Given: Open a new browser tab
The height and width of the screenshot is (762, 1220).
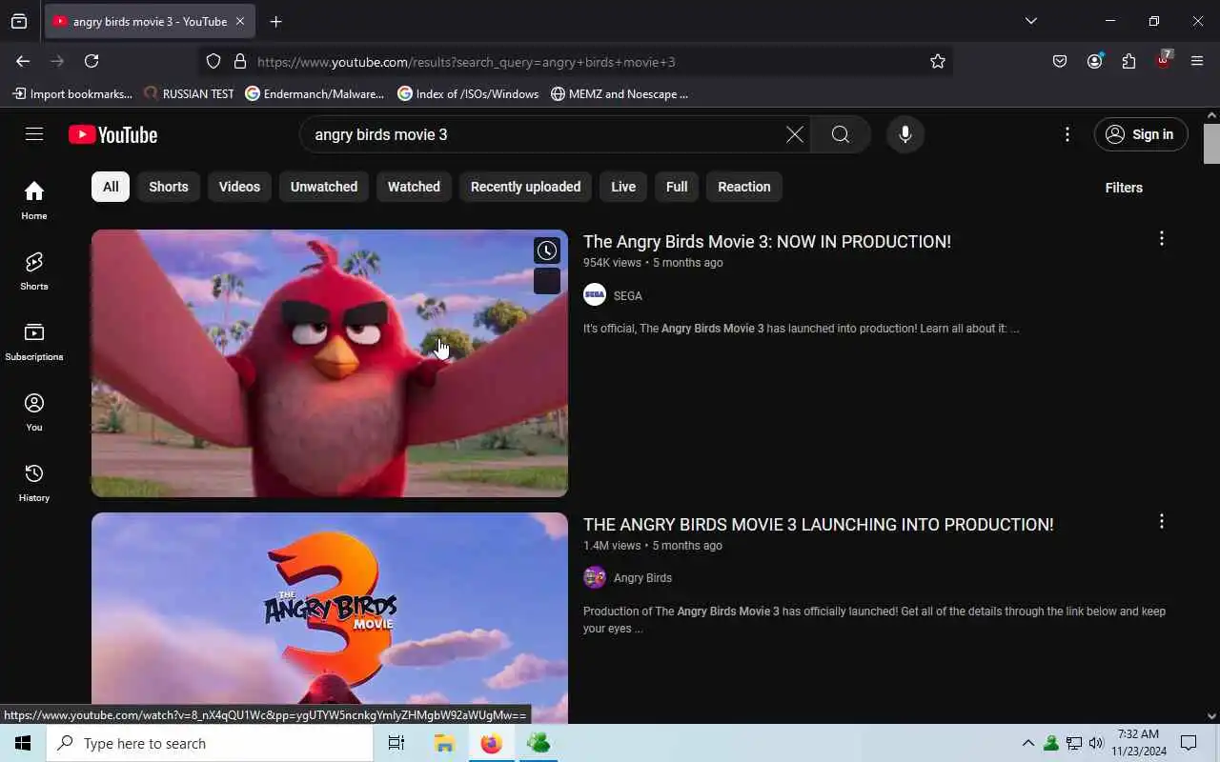Looking at the screenshot, I should tap(275, 21).
